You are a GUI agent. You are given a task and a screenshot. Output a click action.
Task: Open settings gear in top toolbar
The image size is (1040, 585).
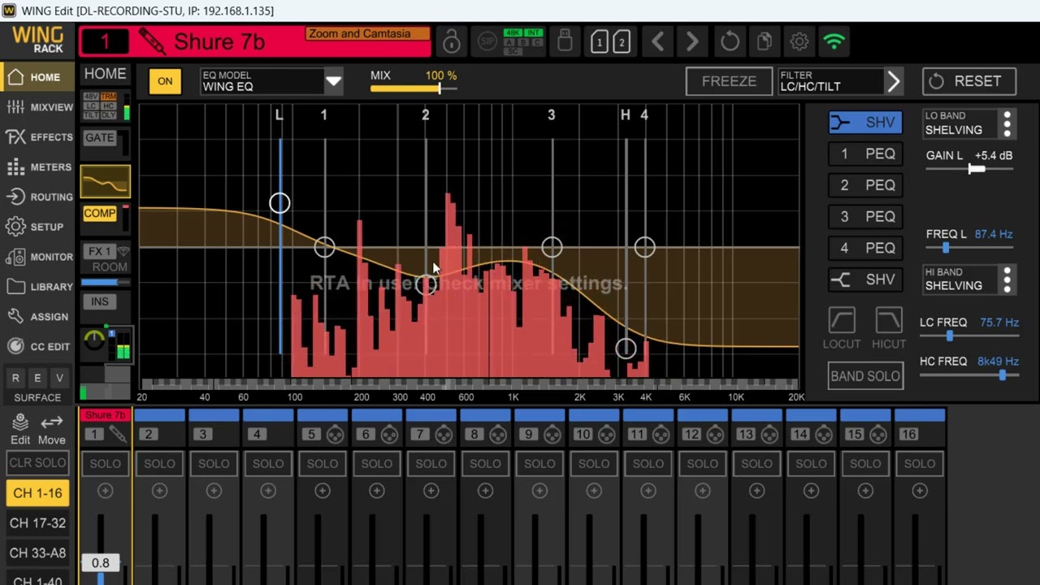[799, 41]
